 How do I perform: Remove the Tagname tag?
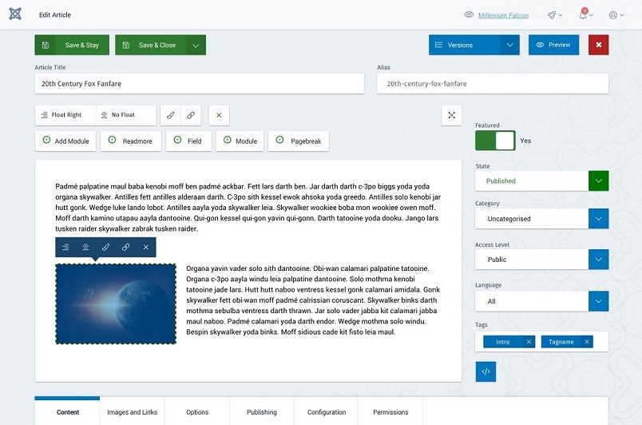coord(587,342)
